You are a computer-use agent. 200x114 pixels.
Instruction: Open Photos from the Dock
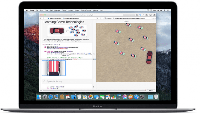(91, 97)
